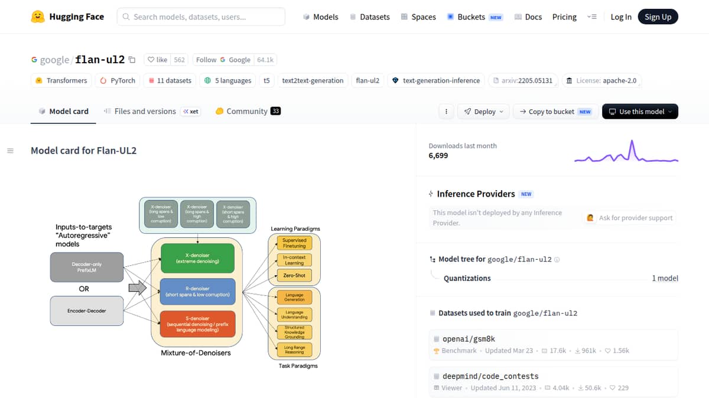Focus the search models input field
This screenshot has width=709, height=398.
click(201, 17)
